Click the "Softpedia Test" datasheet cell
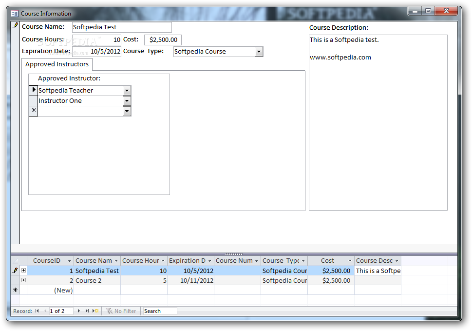472x331 pixels. [x=97, y=271]
